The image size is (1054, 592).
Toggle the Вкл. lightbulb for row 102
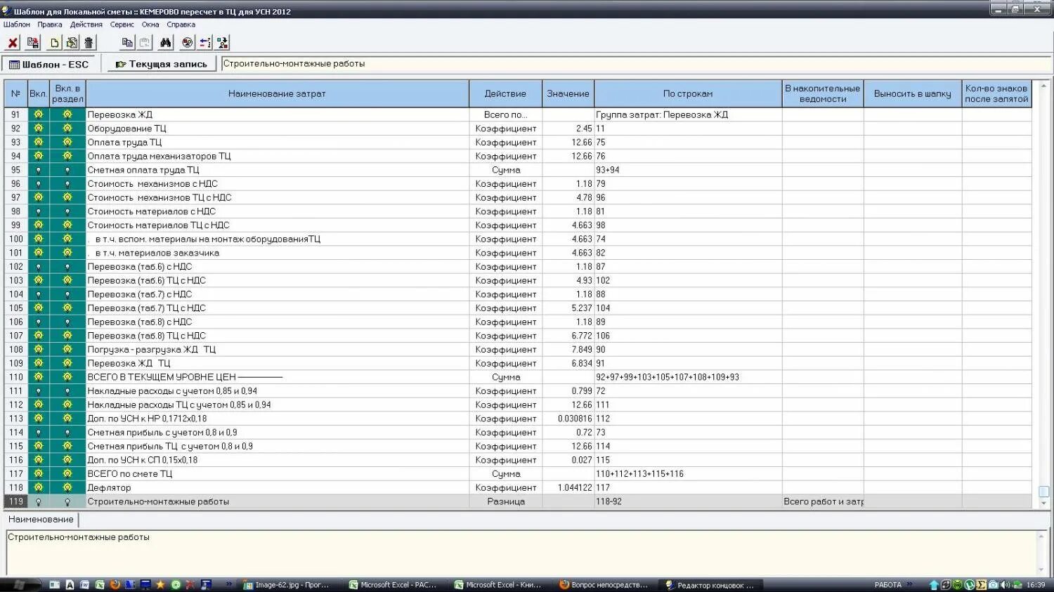coord(39,267)
